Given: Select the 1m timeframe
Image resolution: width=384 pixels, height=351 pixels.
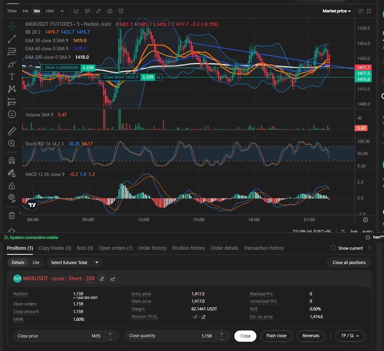Looking at the screenshot, I should (x=25, y=11).
